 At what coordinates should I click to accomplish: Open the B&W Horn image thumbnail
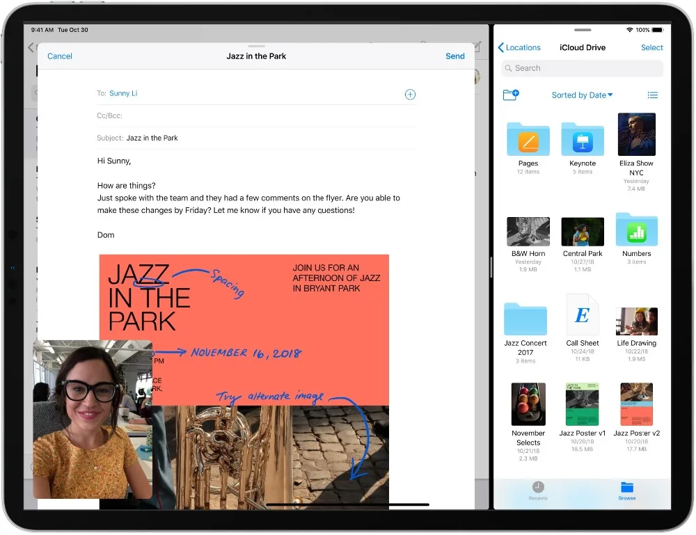pyautogui.click(x=528, y=232)
